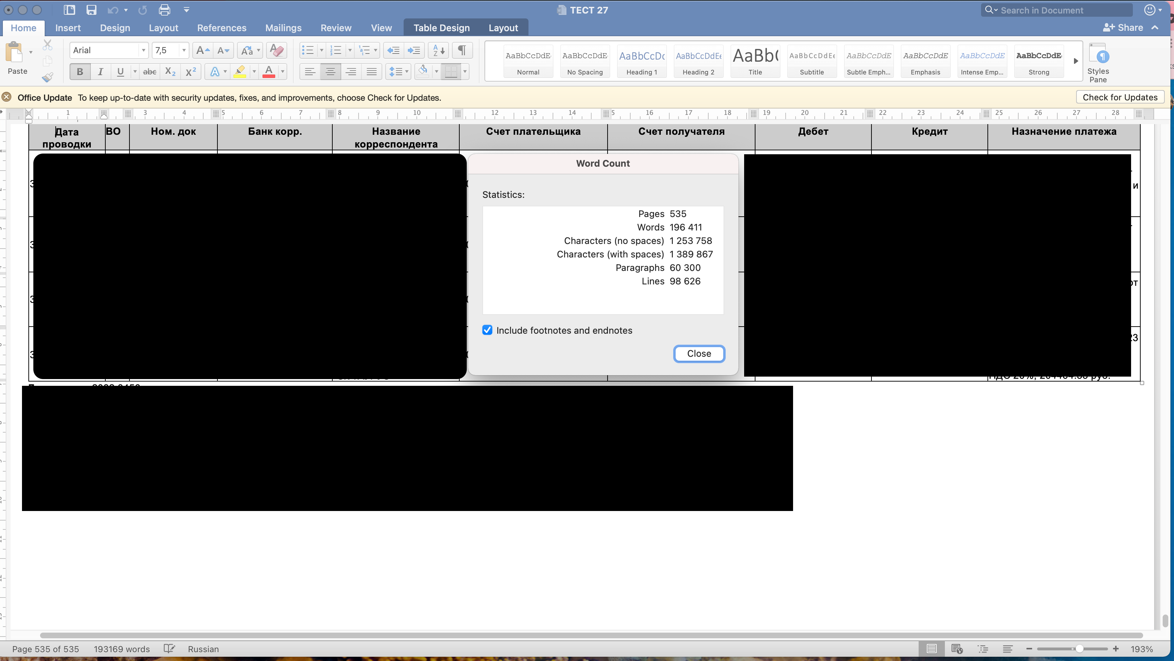Toggle strikethrough formatting
1174x661 pixels.
point(149,71)
